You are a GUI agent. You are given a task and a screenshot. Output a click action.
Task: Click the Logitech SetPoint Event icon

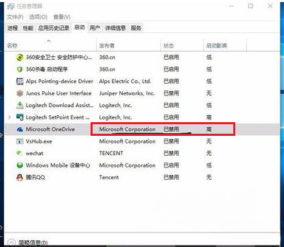point(20,117)
